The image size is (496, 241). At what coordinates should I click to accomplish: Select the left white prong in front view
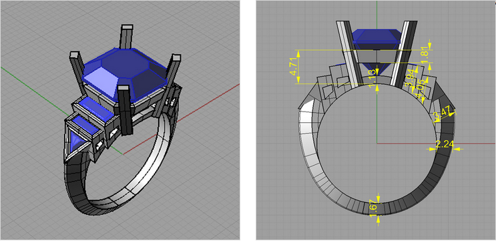[x=348, y=54]
